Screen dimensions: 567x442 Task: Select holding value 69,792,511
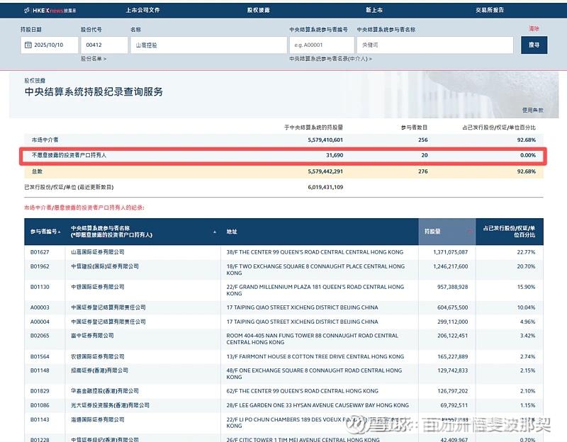[454, 405]
